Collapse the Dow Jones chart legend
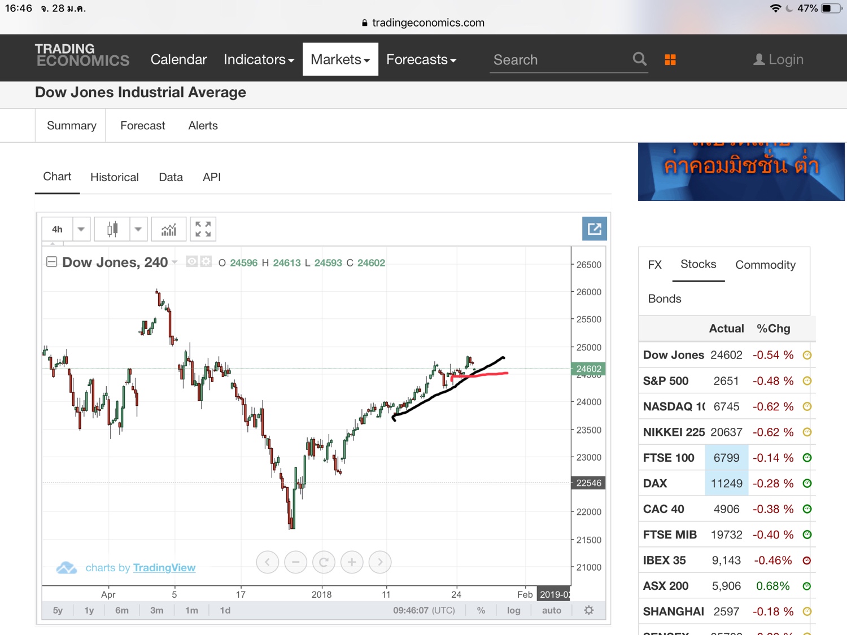 coord(51,262)
